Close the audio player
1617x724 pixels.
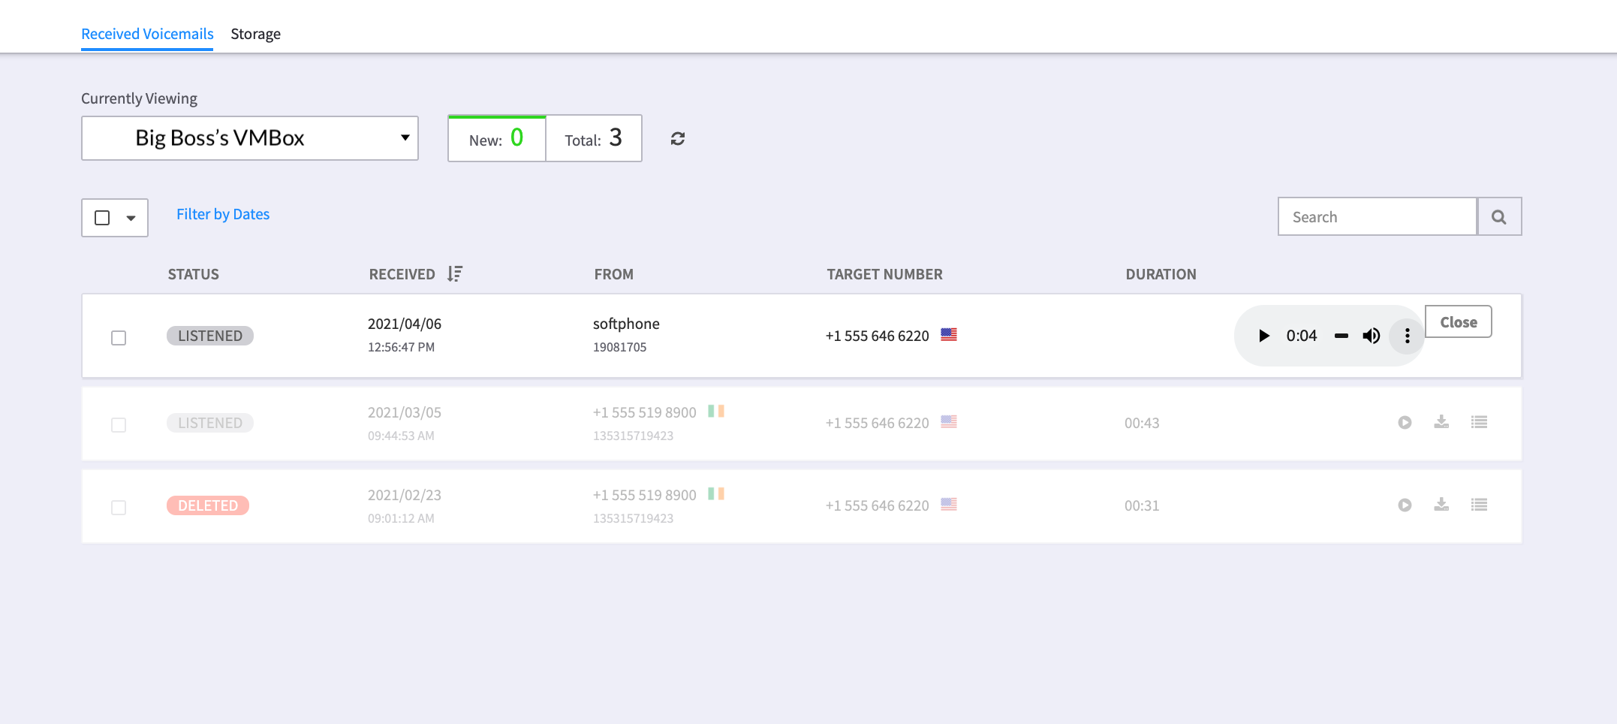pos(1458,322)
